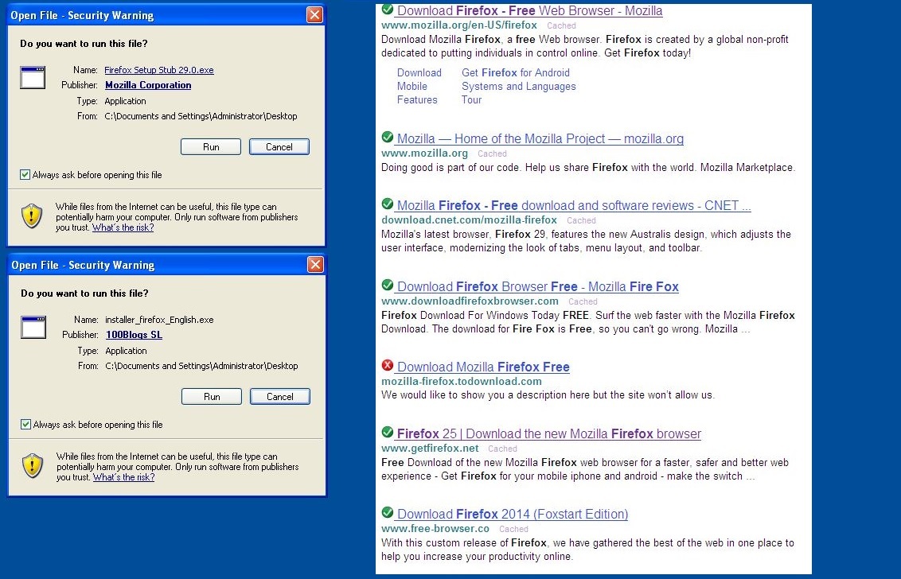The image size is (901, 579).
Task: Open Download Firefox 2014 (Foxstart Edition) result
Action: pyautogui.click(x=513, y=514)
